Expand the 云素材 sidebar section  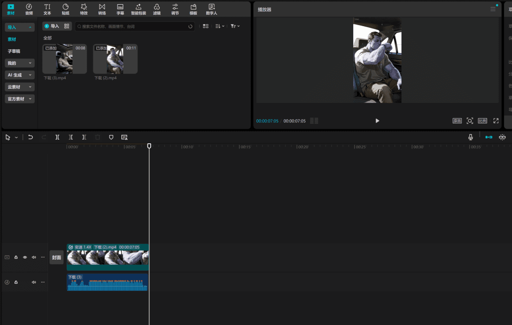pyautogui.click(x=19, y=87)
